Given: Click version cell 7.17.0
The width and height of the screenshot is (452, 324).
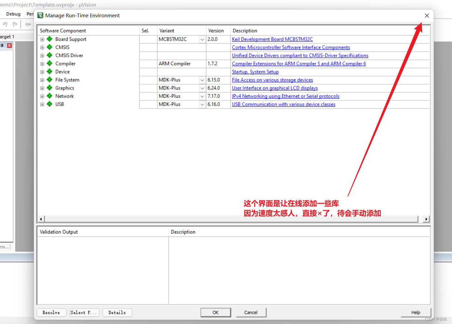Looking at the screenshot, I should coord(218,96).
